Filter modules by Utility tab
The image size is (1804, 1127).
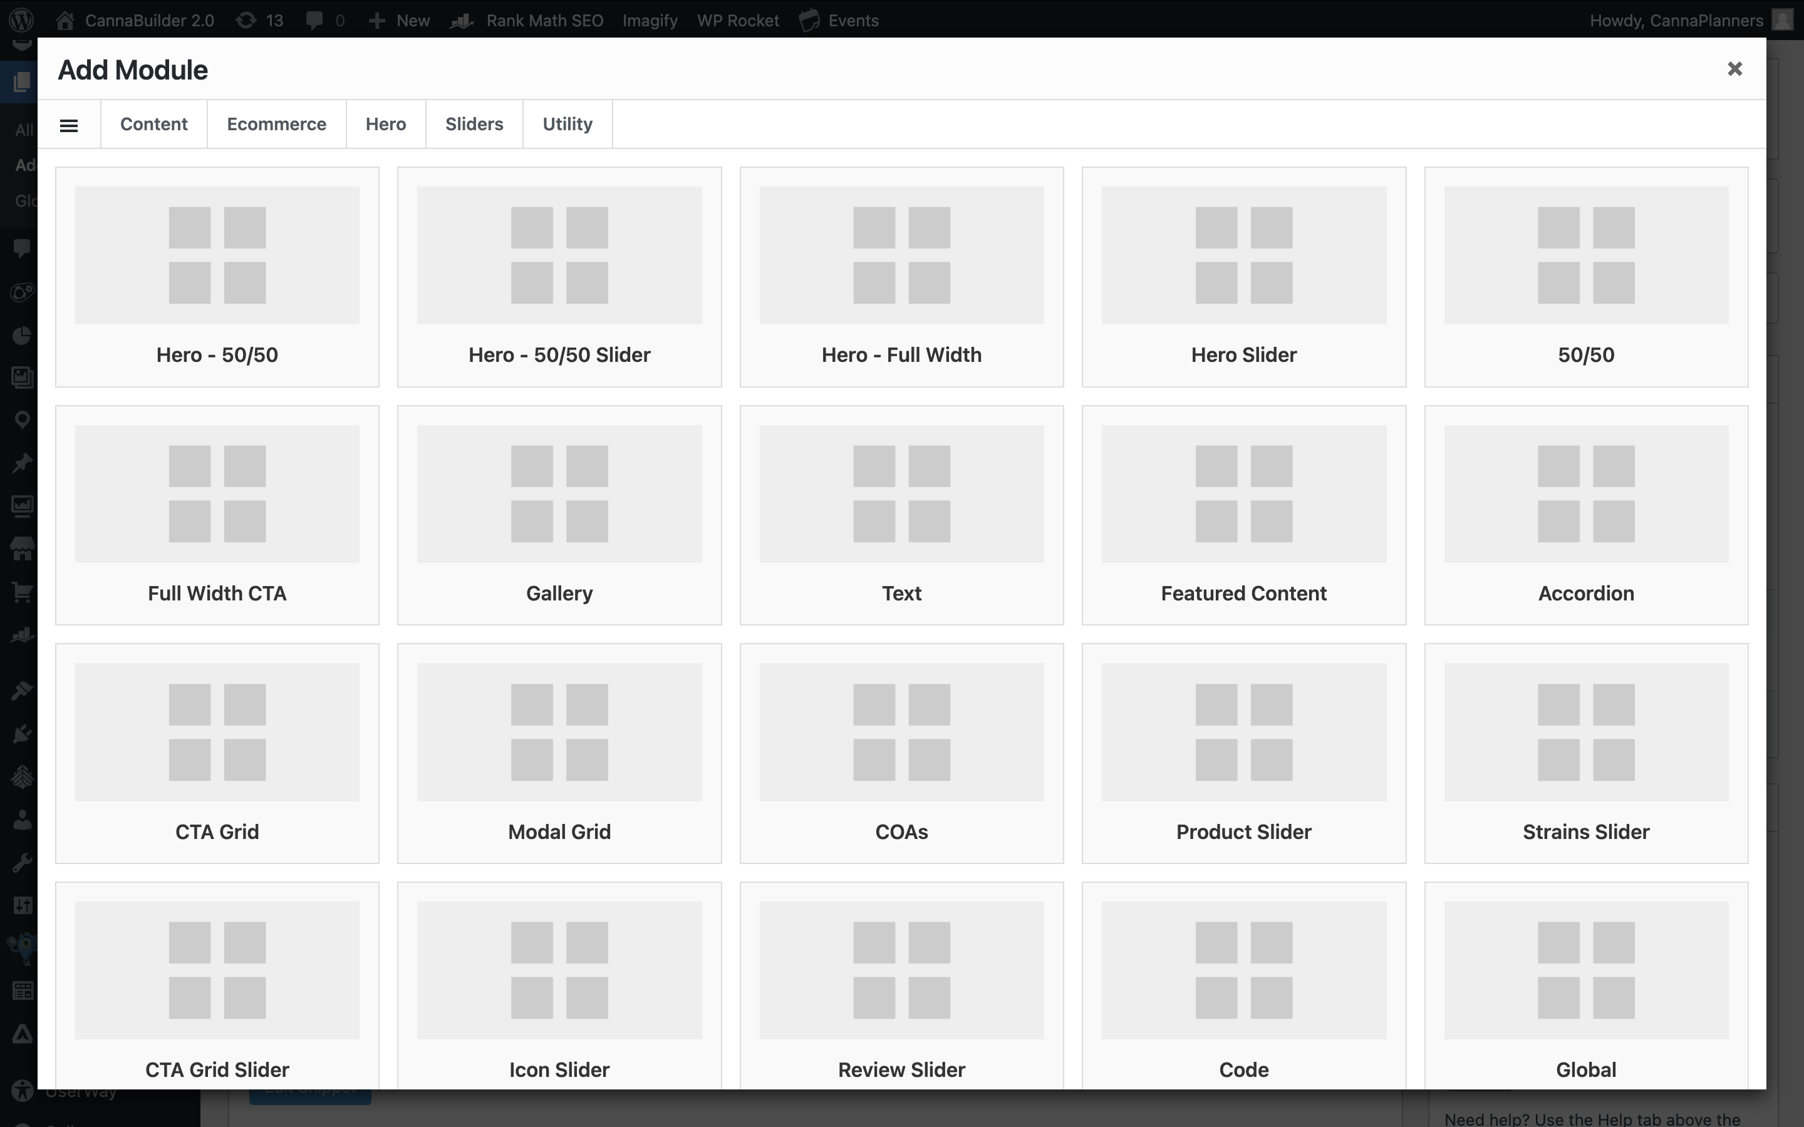tap(566, 125)
